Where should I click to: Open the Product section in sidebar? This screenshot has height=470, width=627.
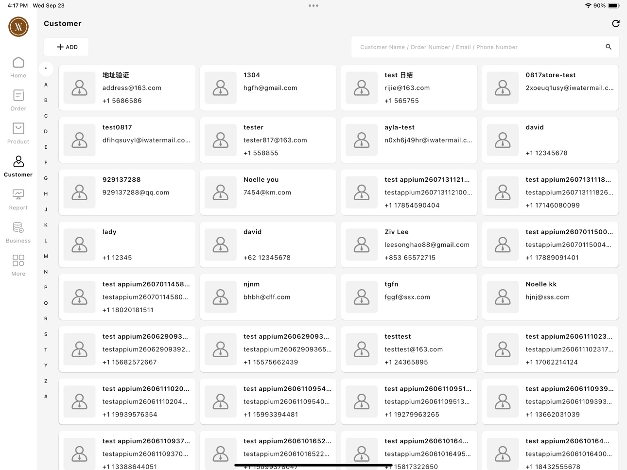(18, 134)
